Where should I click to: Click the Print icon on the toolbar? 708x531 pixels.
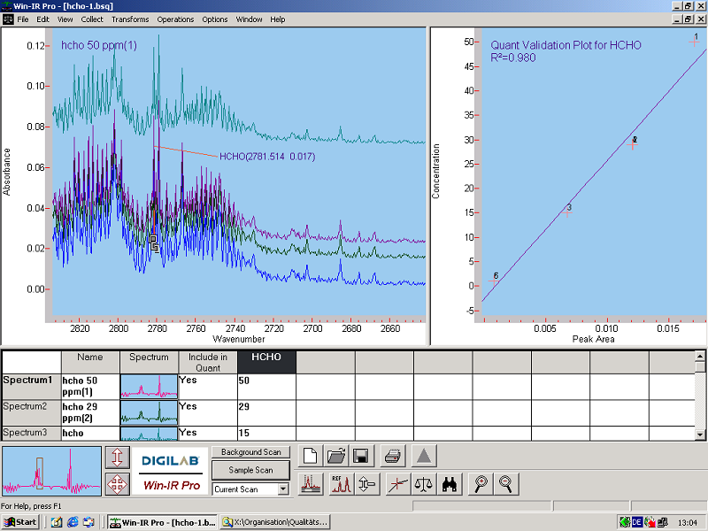392,456
